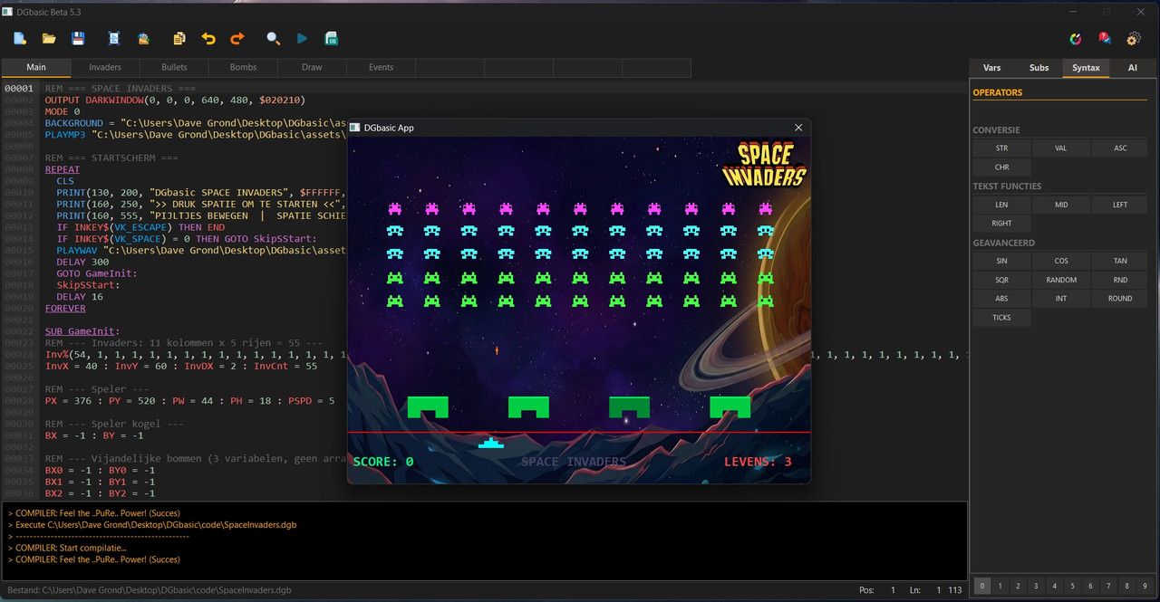Select the Events code tab

pos(381,68)
